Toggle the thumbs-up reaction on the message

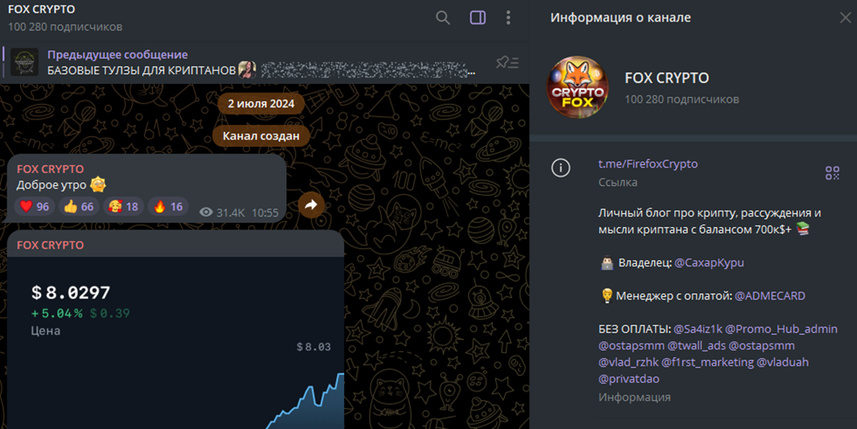coord(78,206)
